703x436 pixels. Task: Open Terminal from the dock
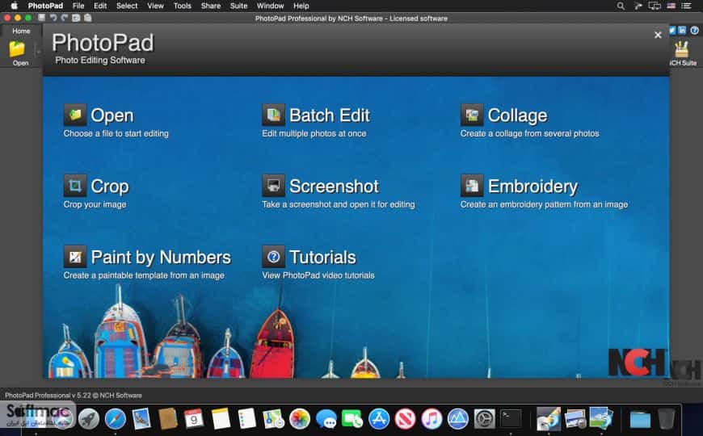point(511,419)
